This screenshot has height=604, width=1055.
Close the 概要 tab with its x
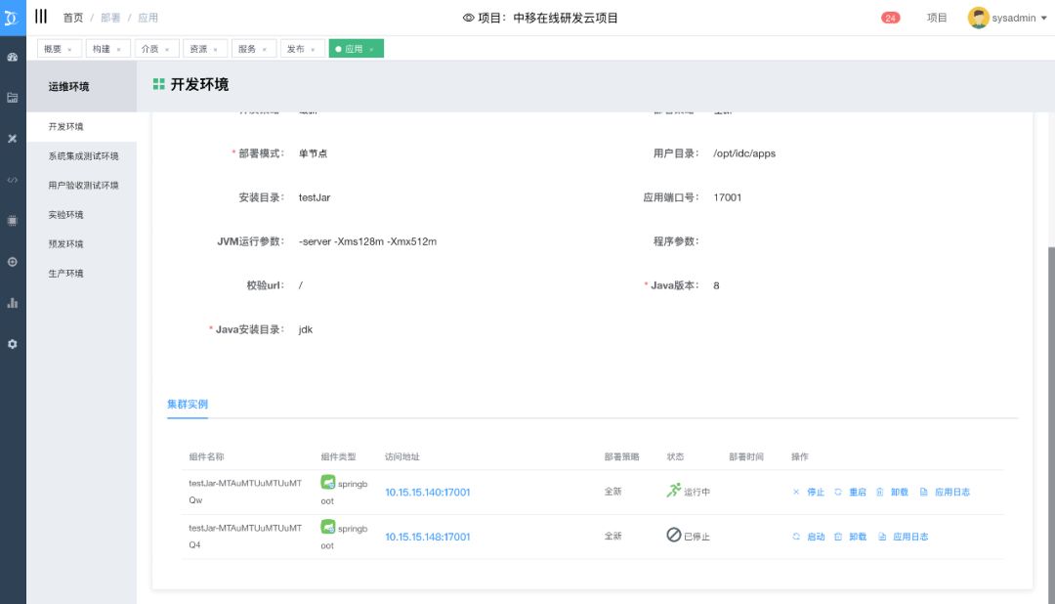click(69, 49)
